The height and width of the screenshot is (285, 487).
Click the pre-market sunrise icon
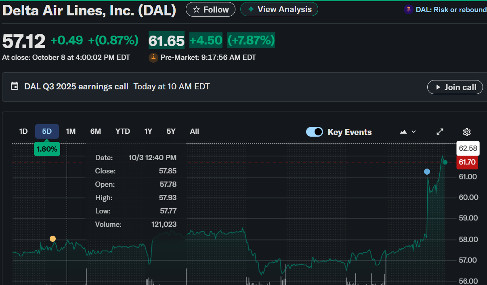click(x=153, y=57)
